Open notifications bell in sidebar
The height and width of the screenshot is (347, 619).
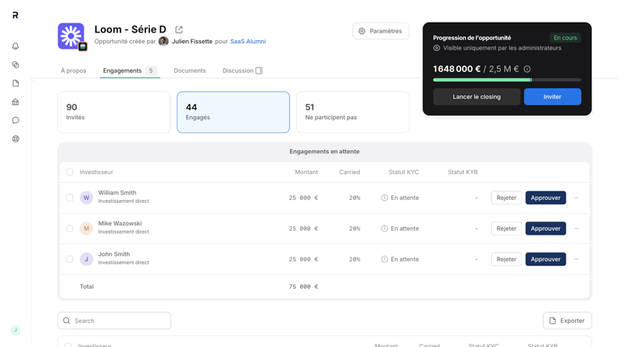point(15,46)
